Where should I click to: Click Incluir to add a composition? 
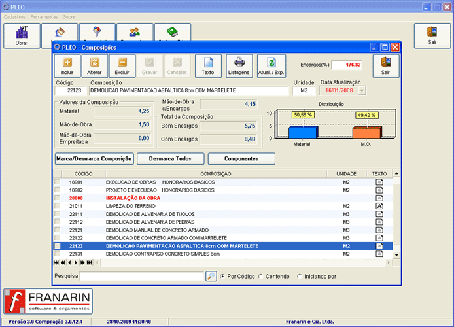coord(67,66)
